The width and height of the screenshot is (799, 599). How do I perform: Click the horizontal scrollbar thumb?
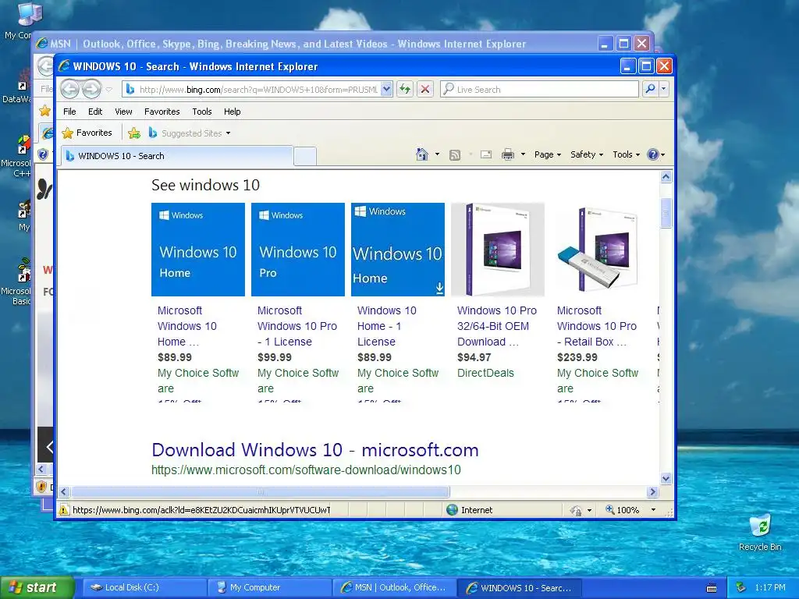pyautogui.click(x=261, y=492)
